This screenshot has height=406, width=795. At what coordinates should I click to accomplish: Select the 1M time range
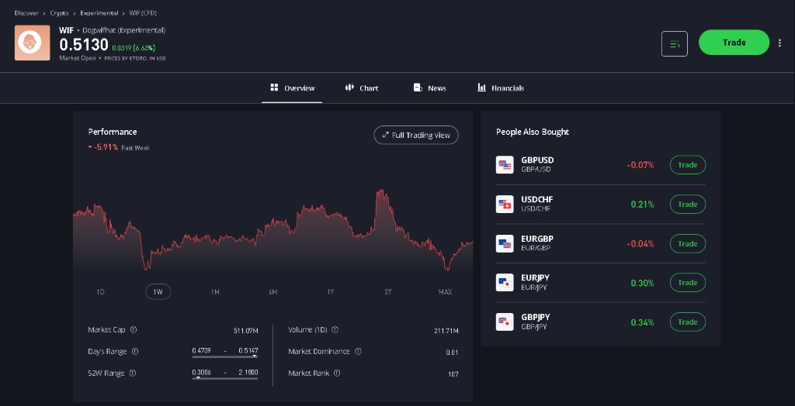(215, 292)
